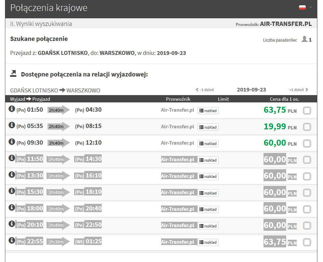The height and width of the screenshot is (262, 323).
Task: Open info icon for 11:50 departure
Action: (x=12, y=158)
